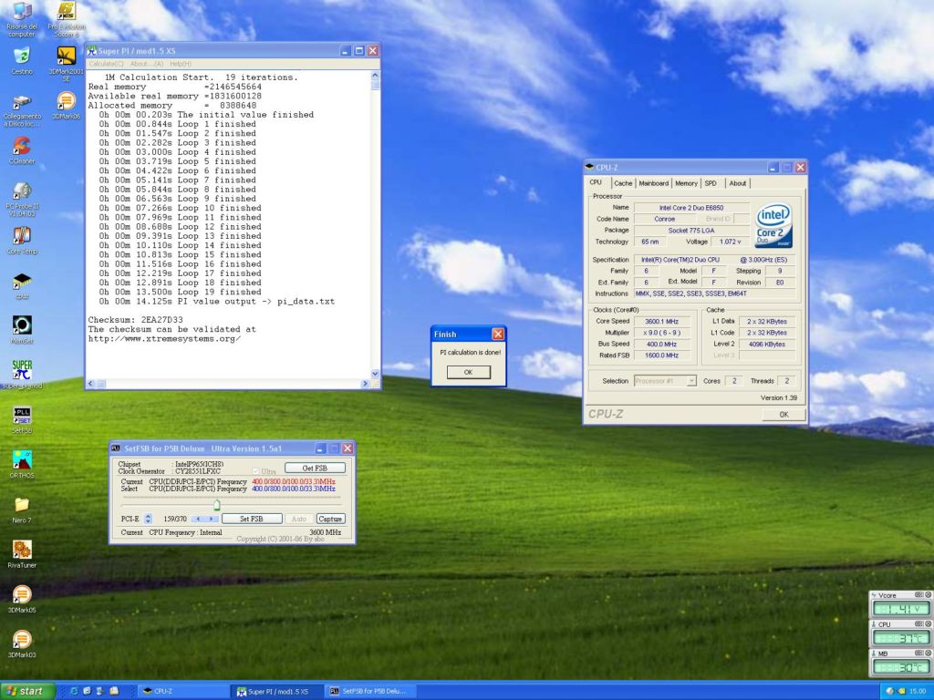
Task: Click the Get FSB button
Action: pyautogui.click(x=315, y=468)
